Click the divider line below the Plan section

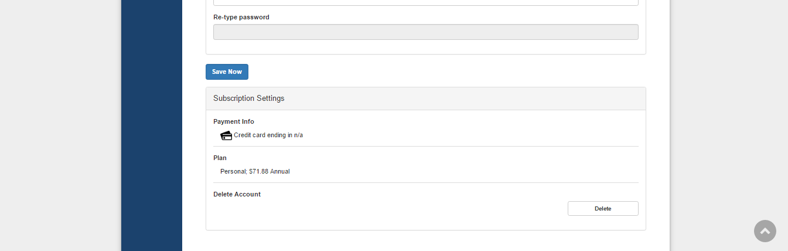[425, 183]
